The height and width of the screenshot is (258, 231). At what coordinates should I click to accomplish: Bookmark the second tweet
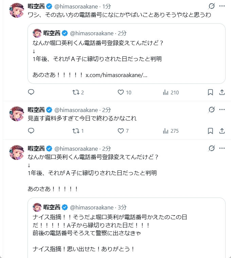pyautogui.click(x=210, y=131)
